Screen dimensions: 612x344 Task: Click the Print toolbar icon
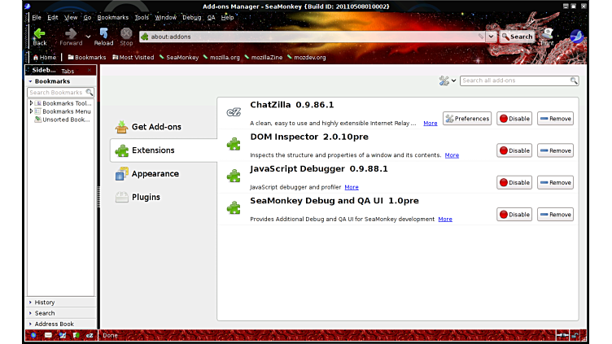tap(548, 35)
